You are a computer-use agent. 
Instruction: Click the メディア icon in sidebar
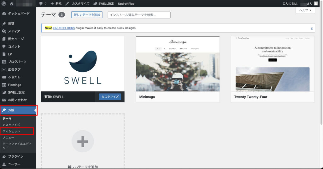[x=4, y=31]
